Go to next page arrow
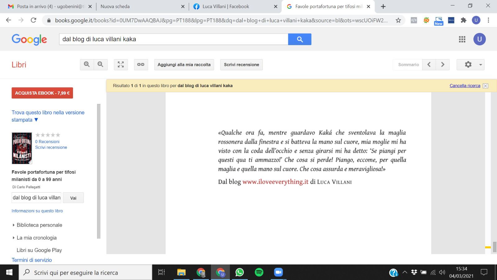This screenshot has width=497, height=280. (443, 64)
